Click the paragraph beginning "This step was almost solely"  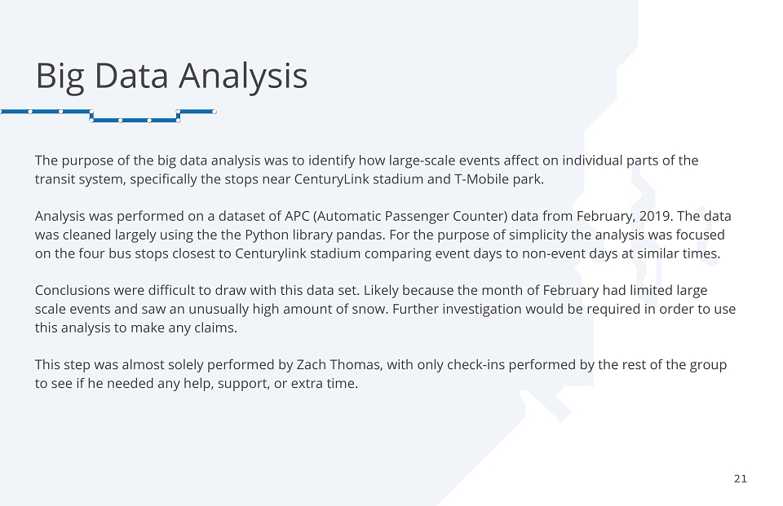click(381, 374)
